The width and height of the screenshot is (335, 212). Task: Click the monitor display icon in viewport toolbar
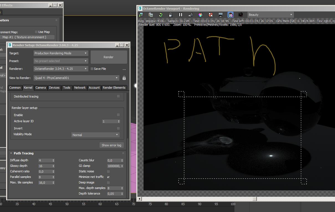click(221, 15)
